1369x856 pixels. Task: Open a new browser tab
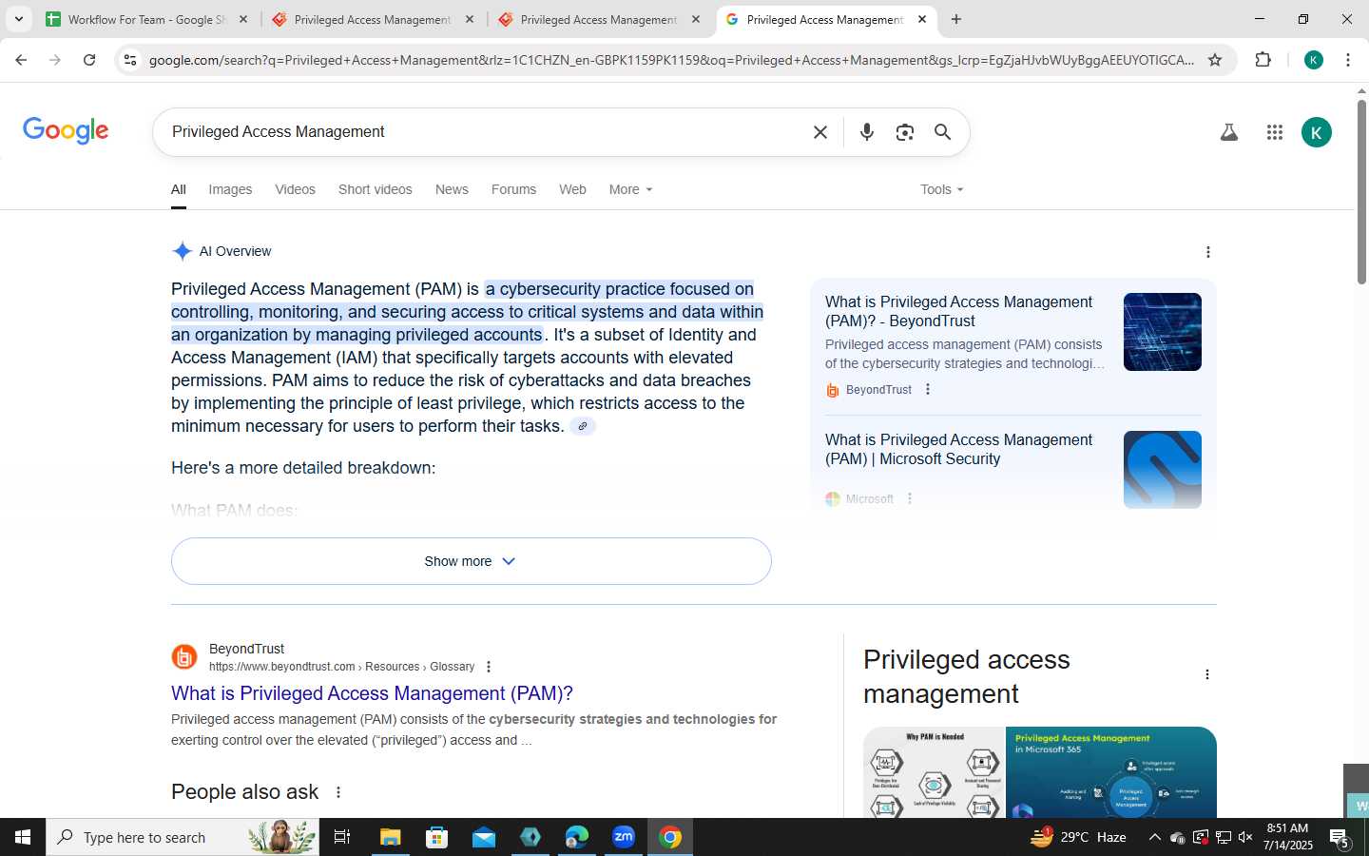pos(956,19)
